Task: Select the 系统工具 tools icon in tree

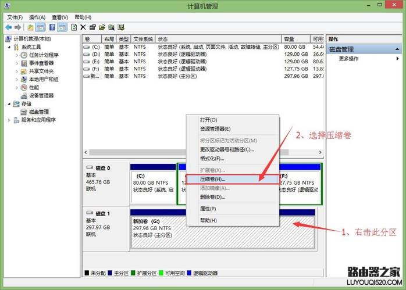Action: point(16,47)
